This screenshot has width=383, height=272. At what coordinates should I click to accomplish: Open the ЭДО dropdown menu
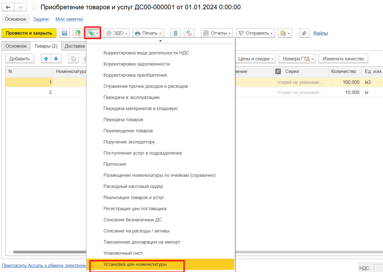tap(116, 33)
